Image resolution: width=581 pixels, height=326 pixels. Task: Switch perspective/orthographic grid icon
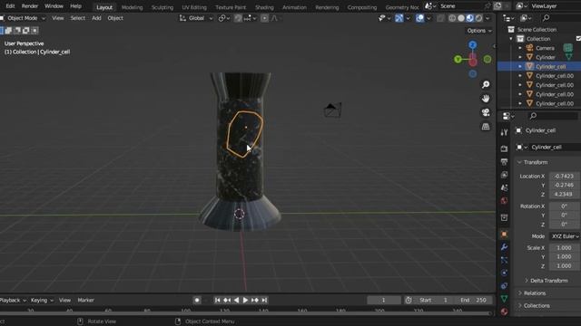[486, 127]
